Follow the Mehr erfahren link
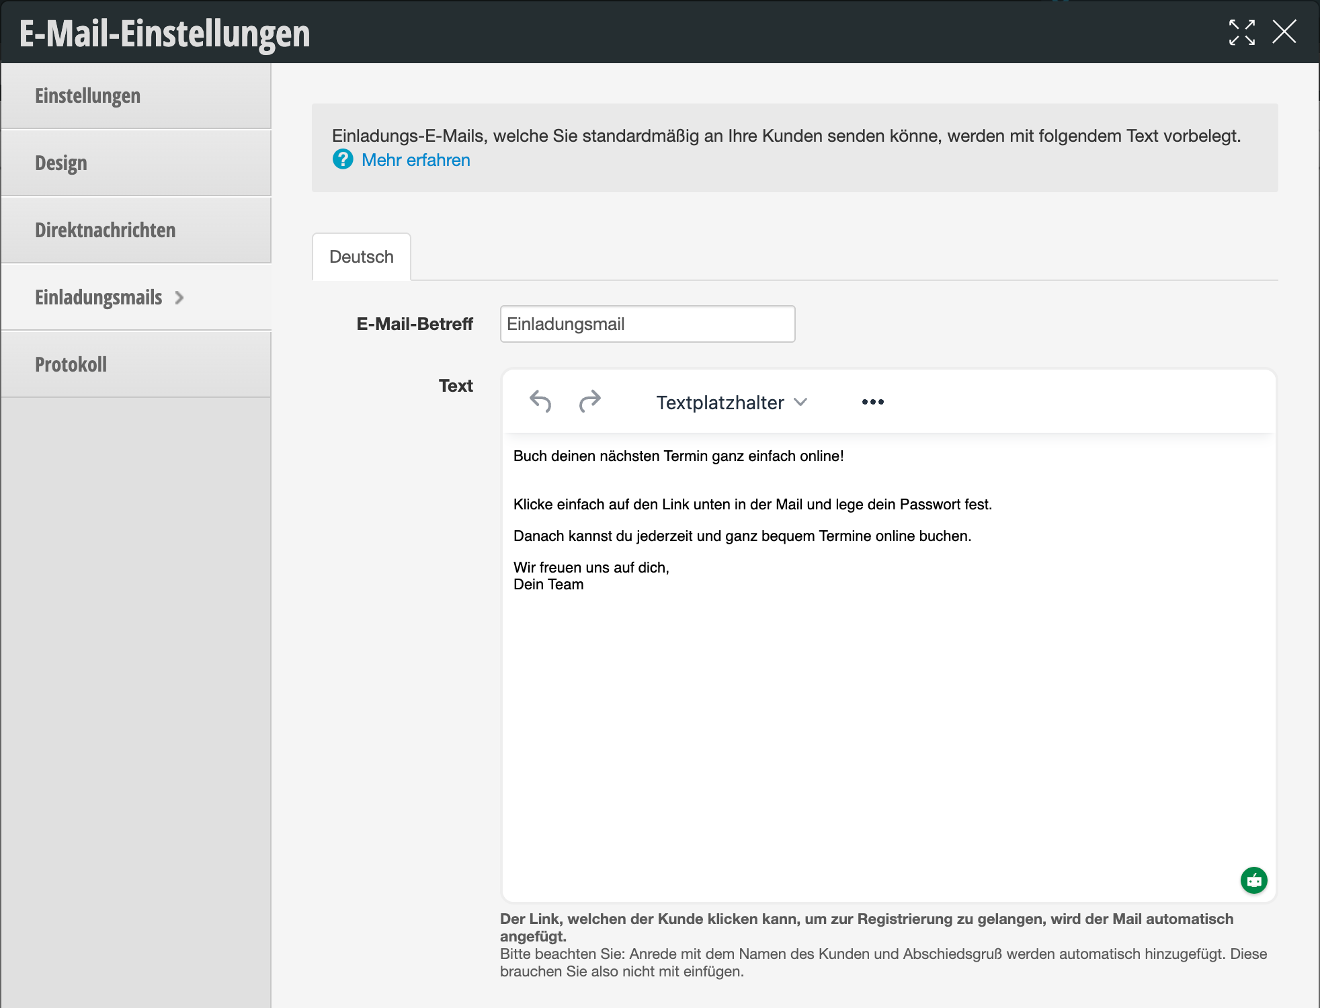This screenshot has height=1008, width=1320. 415,160
